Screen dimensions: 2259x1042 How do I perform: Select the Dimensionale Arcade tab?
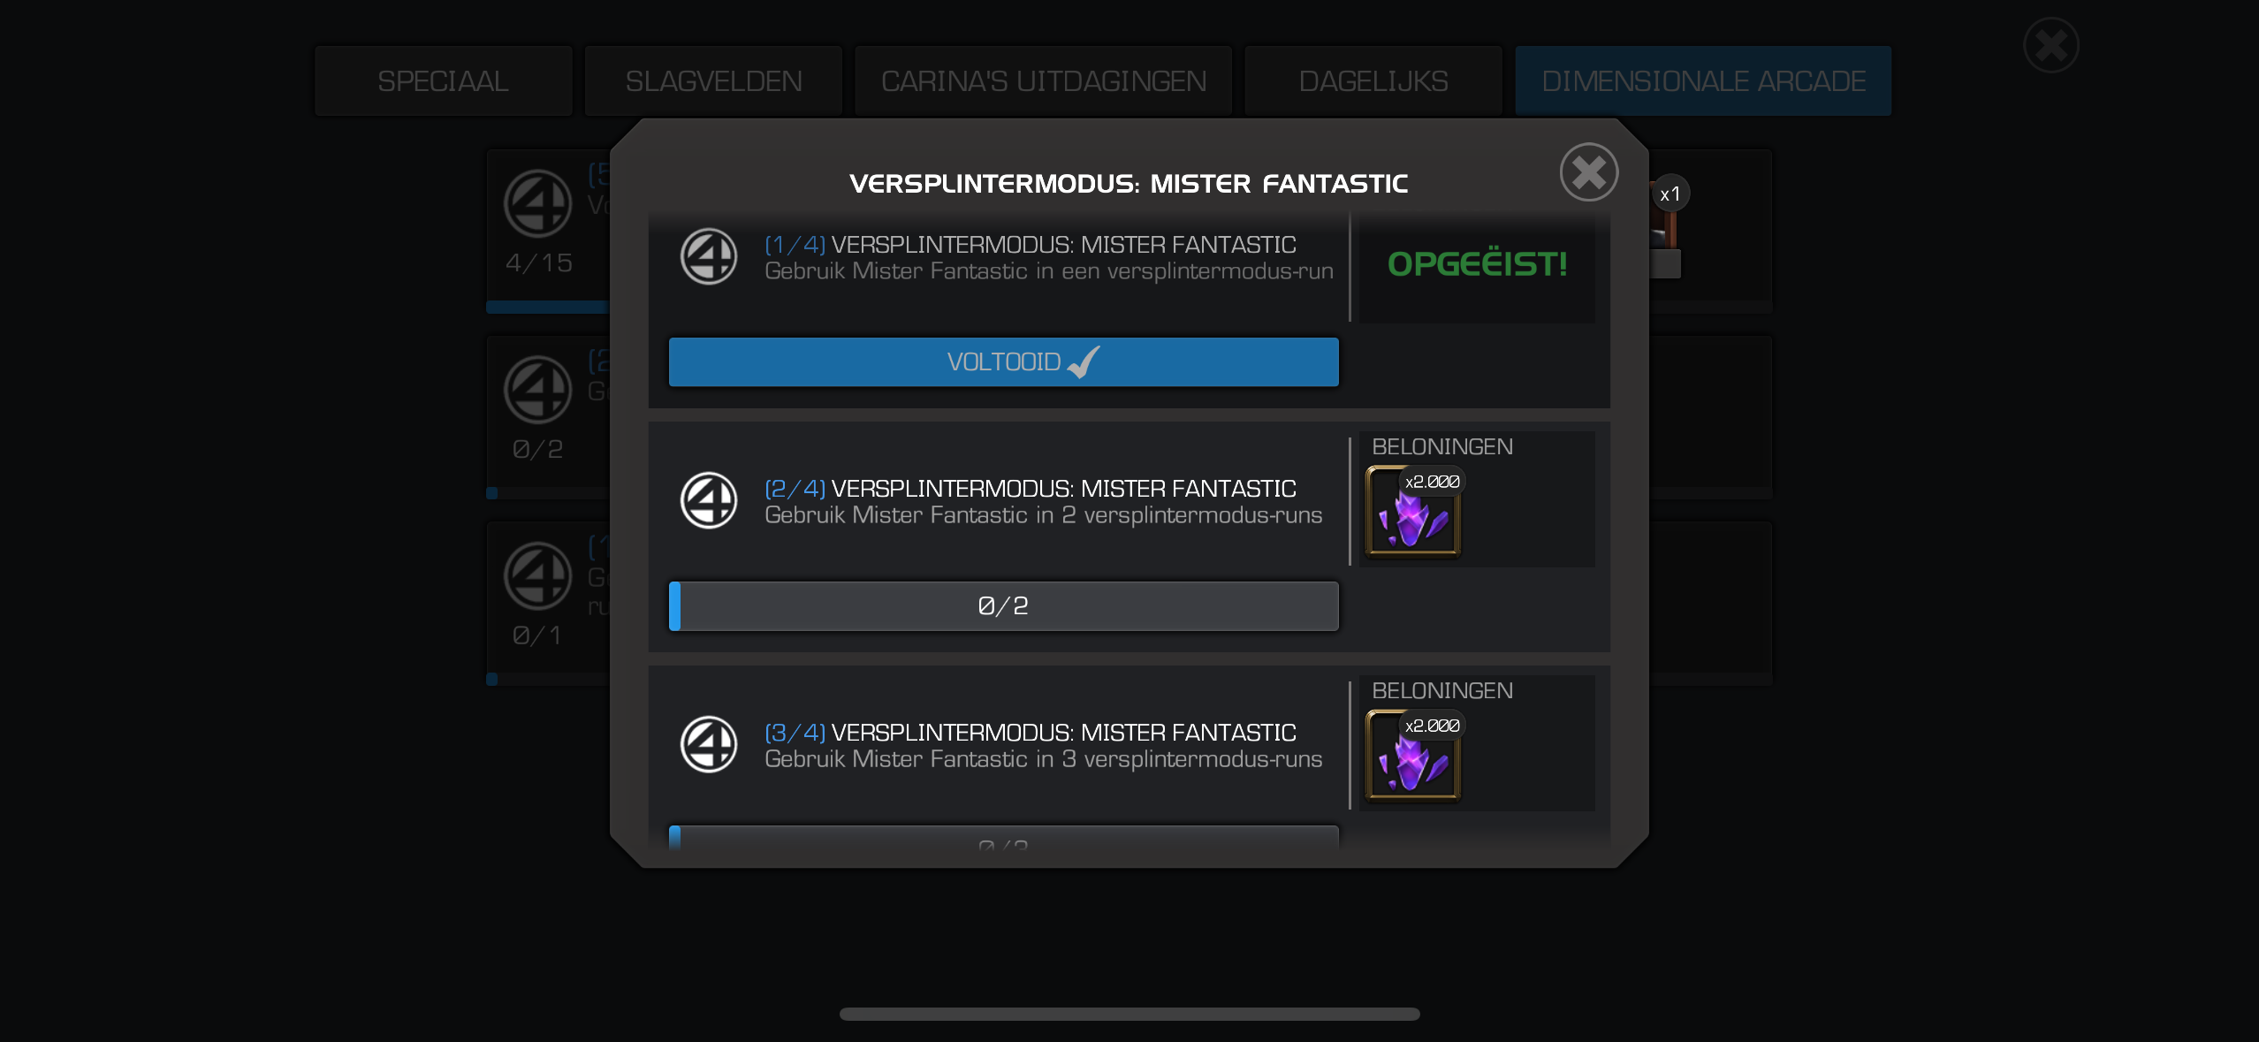tap(1703, 81)
